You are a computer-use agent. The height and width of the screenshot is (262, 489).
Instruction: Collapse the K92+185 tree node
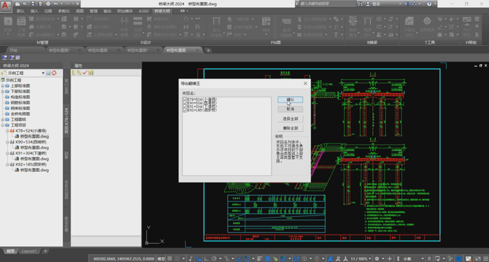[7, 164]
